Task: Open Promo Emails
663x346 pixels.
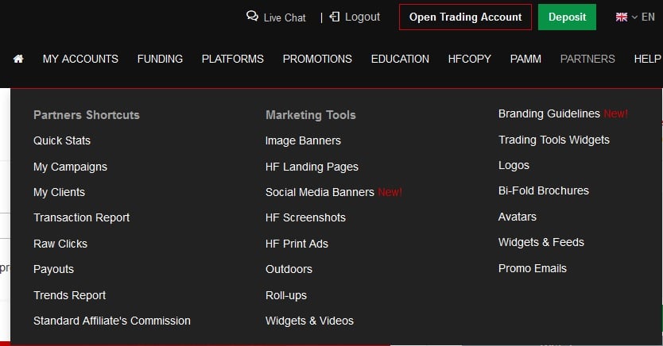Action: (533, 268)
